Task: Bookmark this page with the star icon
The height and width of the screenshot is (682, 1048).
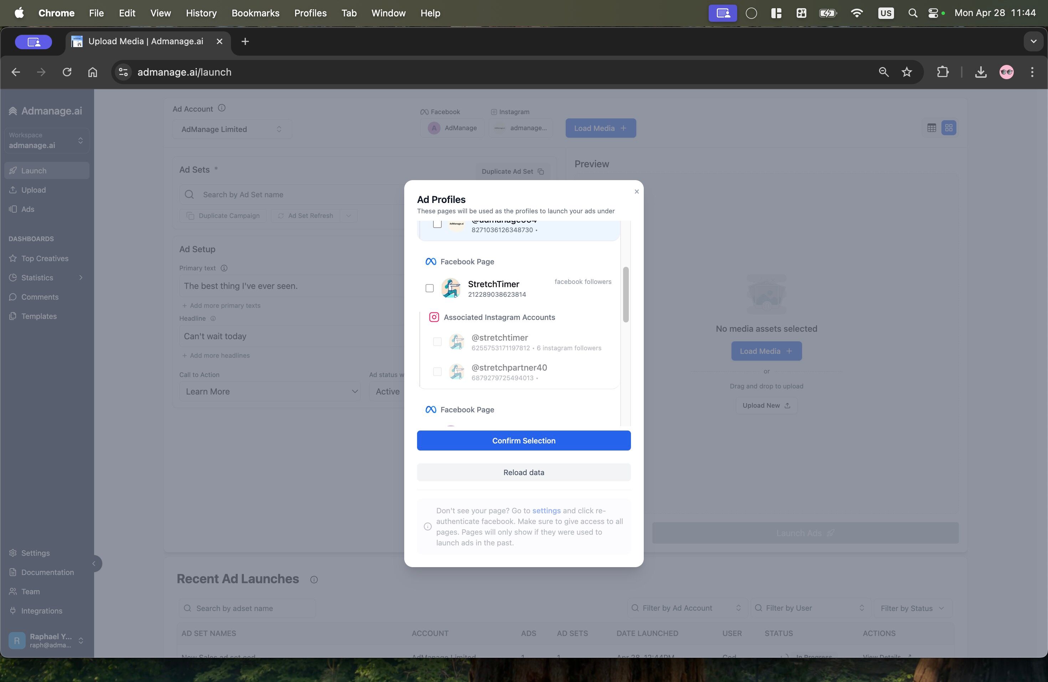Action: [906, 72]
